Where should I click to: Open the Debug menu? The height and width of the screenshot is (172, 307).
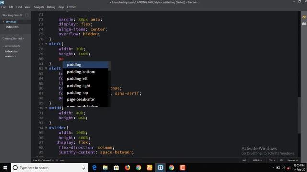click(x=51, y=7)
